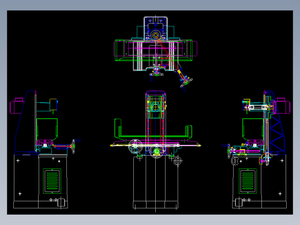
Task: Click the magenta motor on the right view
Action: point(283,106)
